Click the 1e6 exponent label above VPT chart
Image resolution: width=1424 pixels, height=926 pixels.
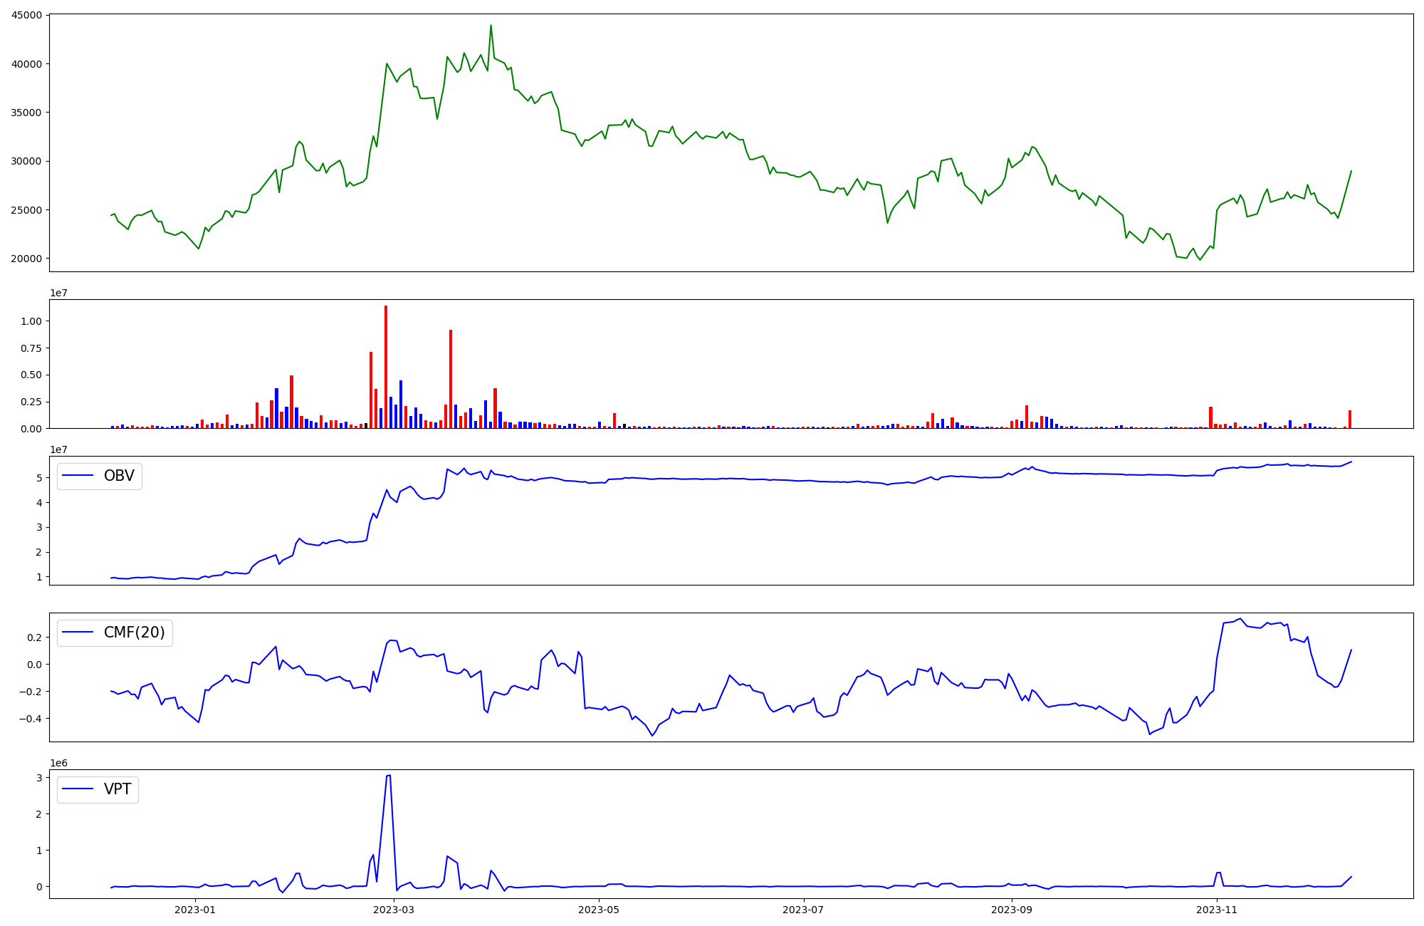pyautogui.click(x=58, y=763)
